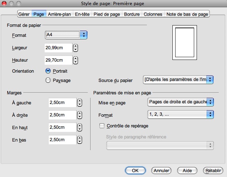The height and width of the screenshot is (177, 227).
Task: Expand the Source du papier dropdown
Action: tap(178, 80)
